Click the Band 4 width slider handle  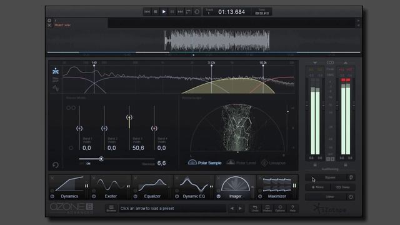[154, 128]
